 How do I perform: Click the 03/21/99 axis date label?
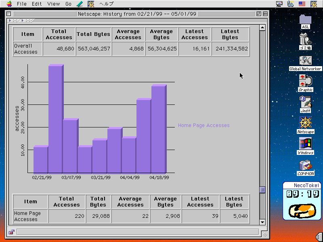coord(101,177)
